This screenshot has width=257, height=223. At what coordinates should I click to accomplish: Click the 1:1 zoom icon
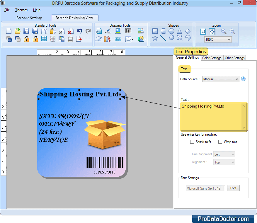pyautogui.click(x=203, y=31)
